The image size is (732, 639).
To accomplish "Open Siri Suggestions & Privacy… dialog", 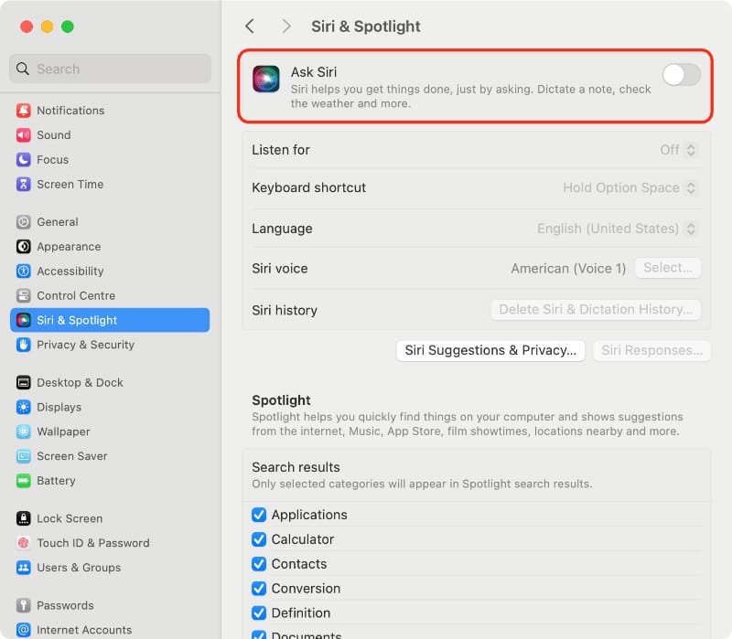I will (x=490, y=350).
